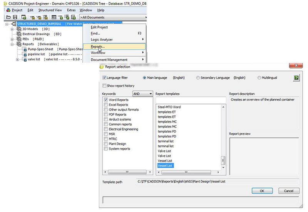Select the Main language radio button

(144, 78)
